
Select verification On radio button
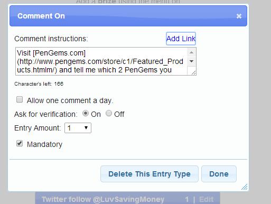[x=86, y=113]
